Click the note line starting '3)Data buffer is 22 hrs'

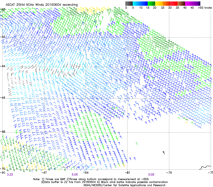104,182
